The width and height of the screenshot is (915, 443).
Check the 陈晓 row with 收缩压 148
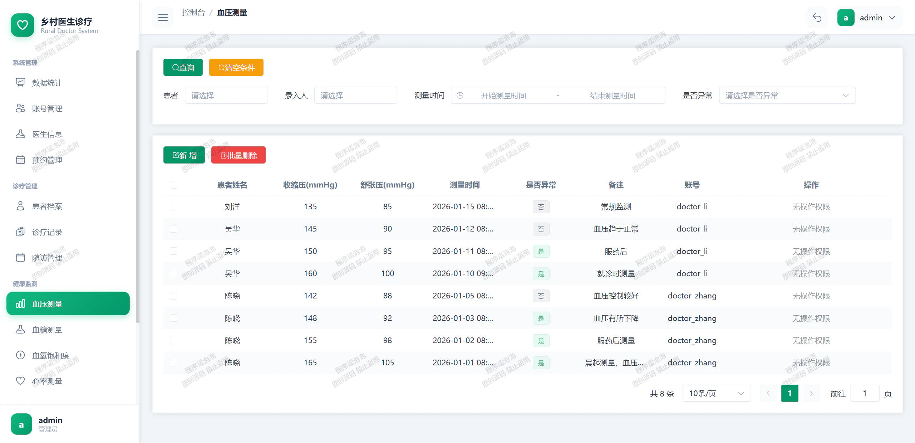[x=174, y=318]
